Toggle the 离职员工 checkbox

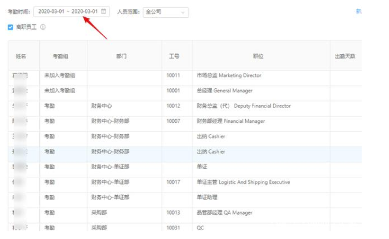(11, 27)
